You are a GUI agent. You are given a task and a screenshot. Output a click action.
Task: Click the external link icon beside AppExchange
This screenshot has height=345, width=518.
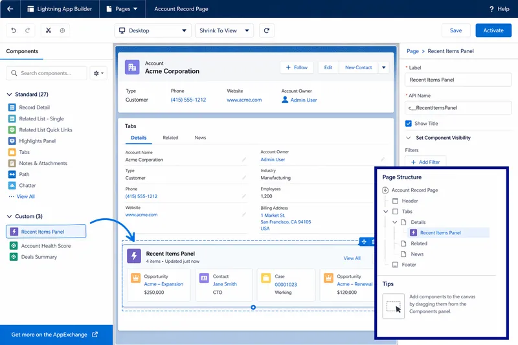tap(95, 335)
